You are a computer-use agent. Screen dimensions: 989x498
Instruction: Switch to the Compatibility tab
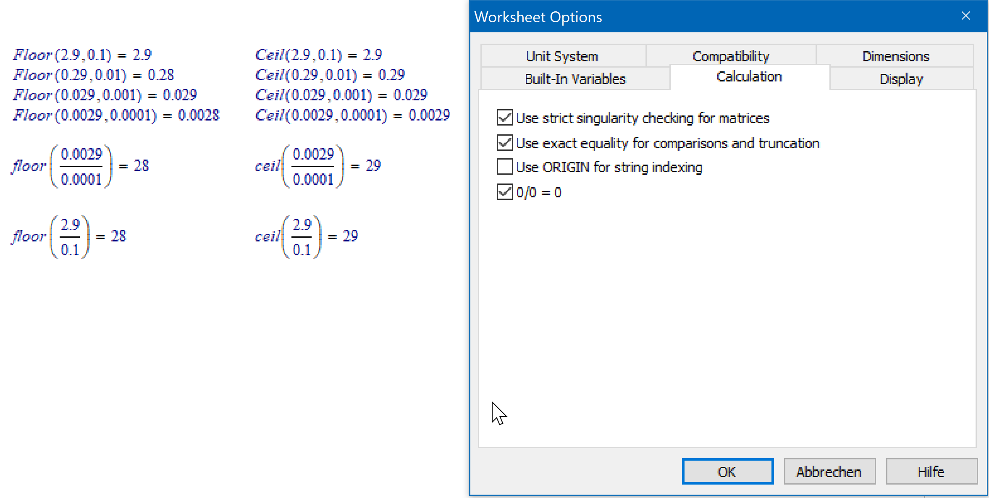click(x=731, y=56)
